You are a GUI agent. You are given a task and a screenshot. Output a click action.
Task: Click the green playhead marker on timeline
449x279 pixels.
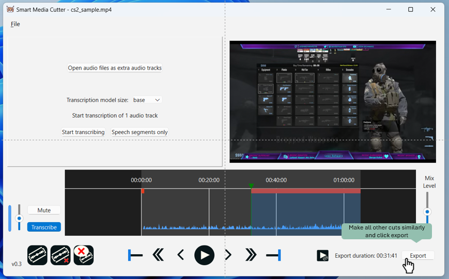click(251, 186)
